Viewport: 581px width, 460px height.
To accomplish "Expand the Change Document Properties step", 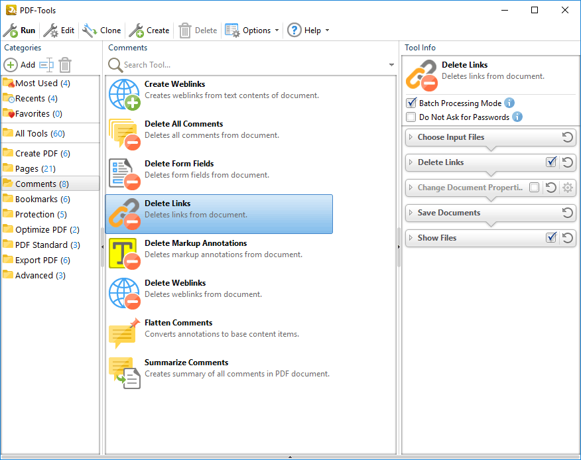I will (x=411, y=188).
